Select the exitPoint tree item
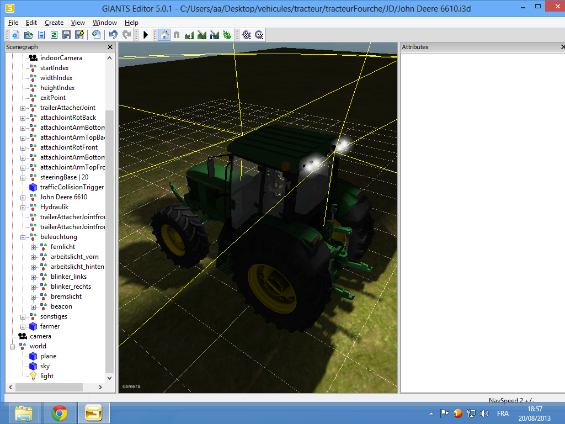 [53, 98]
